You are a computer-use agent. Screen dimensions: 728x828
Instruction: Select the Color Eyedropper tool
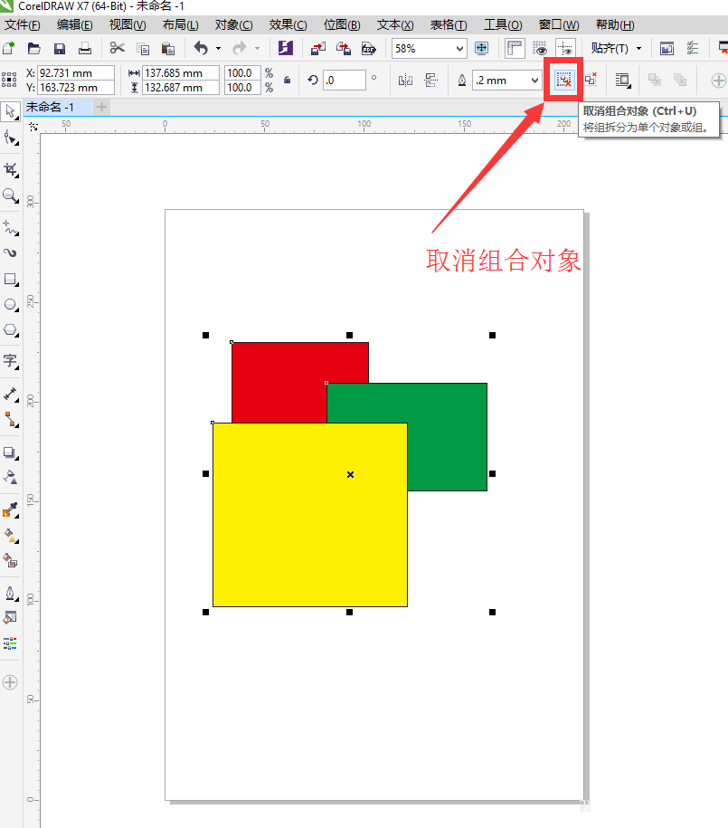[11, 509]
